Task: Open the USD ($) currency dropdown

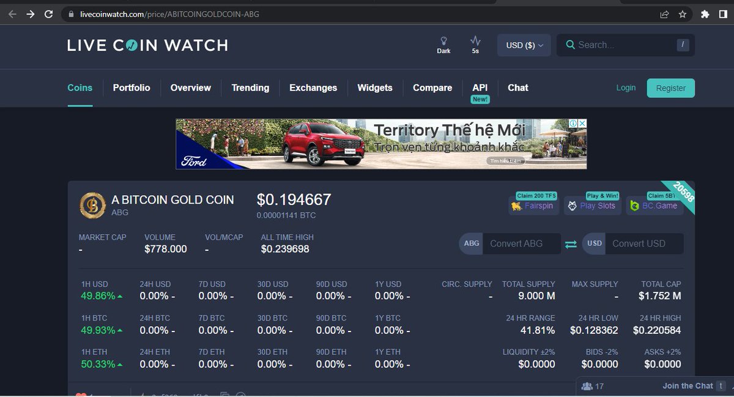Action: [524, 45]
